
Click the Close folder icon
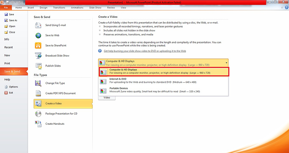coord(6,32)
